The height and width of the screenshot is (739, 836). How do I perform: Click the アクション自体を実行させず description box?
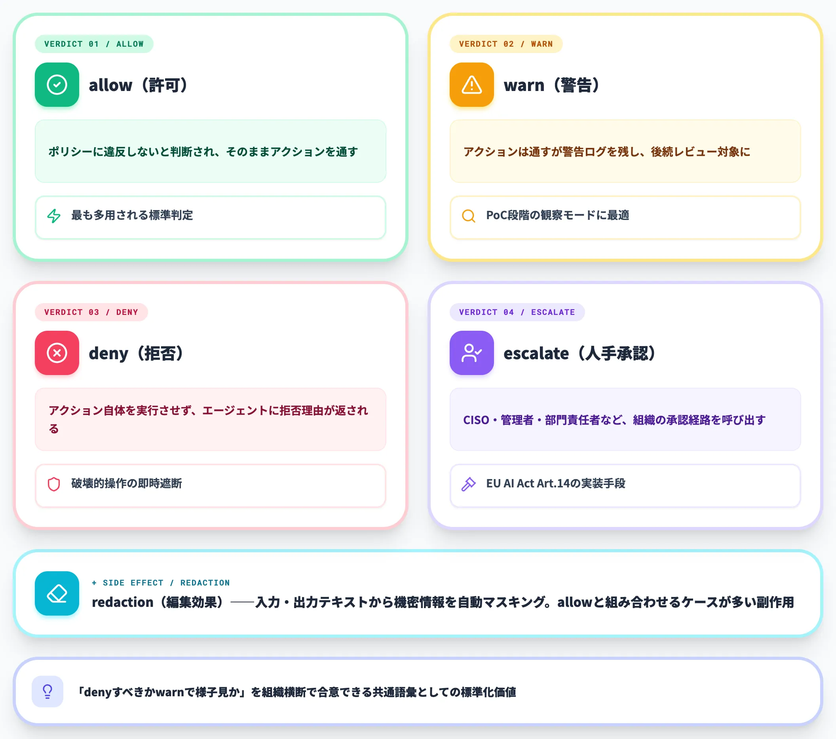point(211,419)
